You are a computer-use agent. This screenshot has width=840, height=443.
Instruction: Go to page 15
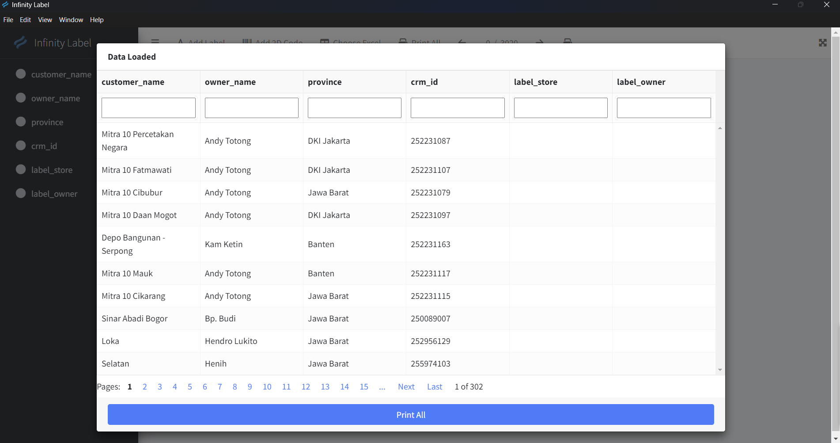pos(364,387)
